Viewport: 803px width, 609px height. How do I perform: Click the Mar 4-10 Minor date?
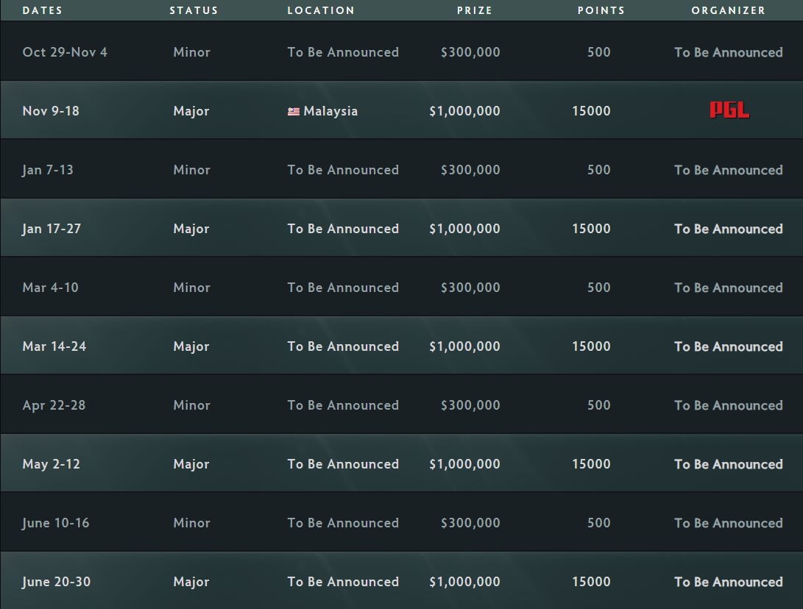[50, 288]
